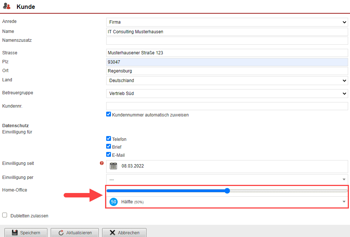Click the calendar icon beside Einwilligung seit
This screenshot has width=350, height=237.
(x=113, y=166)
